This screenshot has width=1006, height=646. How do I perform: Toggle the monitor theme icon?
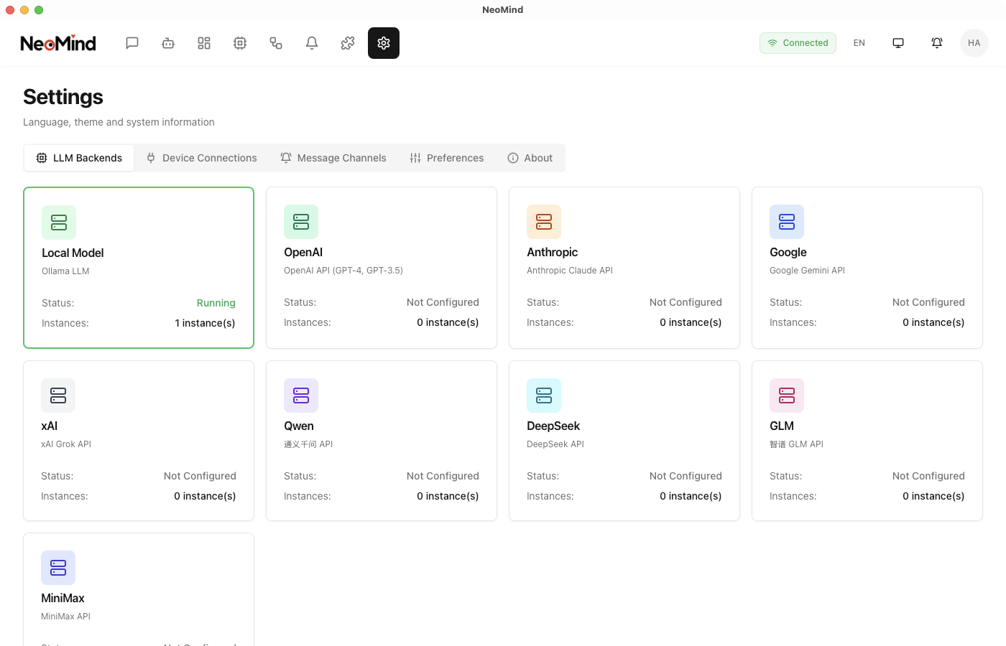(x=898, y=43)
